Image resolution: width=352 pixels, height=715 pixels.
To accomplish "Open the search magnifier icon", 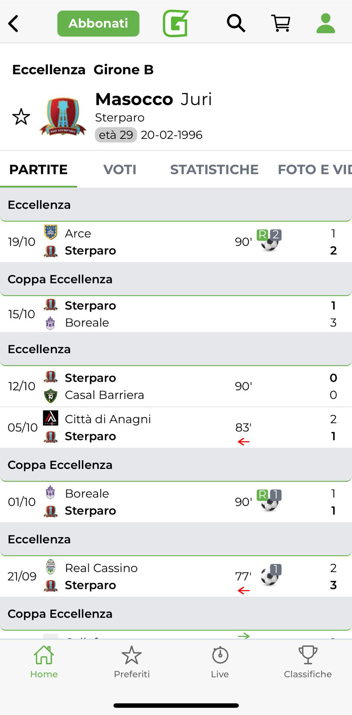I will (x=236, y=24).
